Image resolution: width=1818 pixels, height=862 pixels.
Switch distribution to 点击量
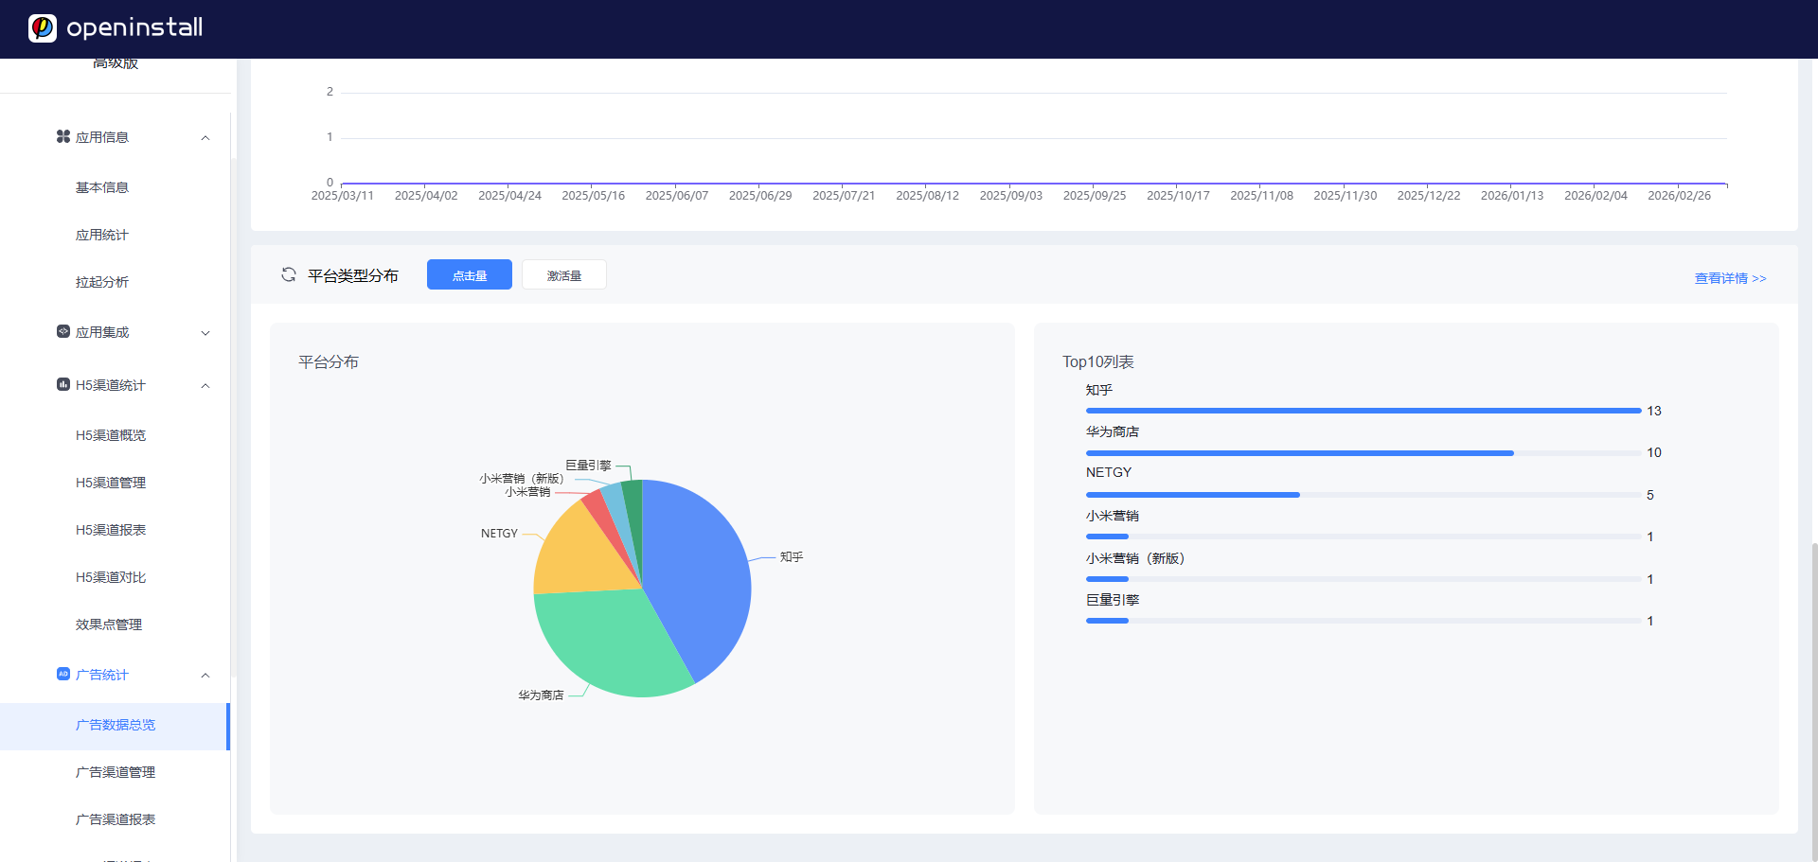[469, 275]
